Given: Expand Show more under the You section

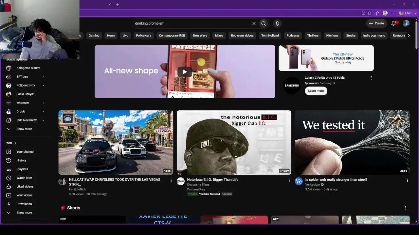Looking at the screenshot, I should (26, 213).
